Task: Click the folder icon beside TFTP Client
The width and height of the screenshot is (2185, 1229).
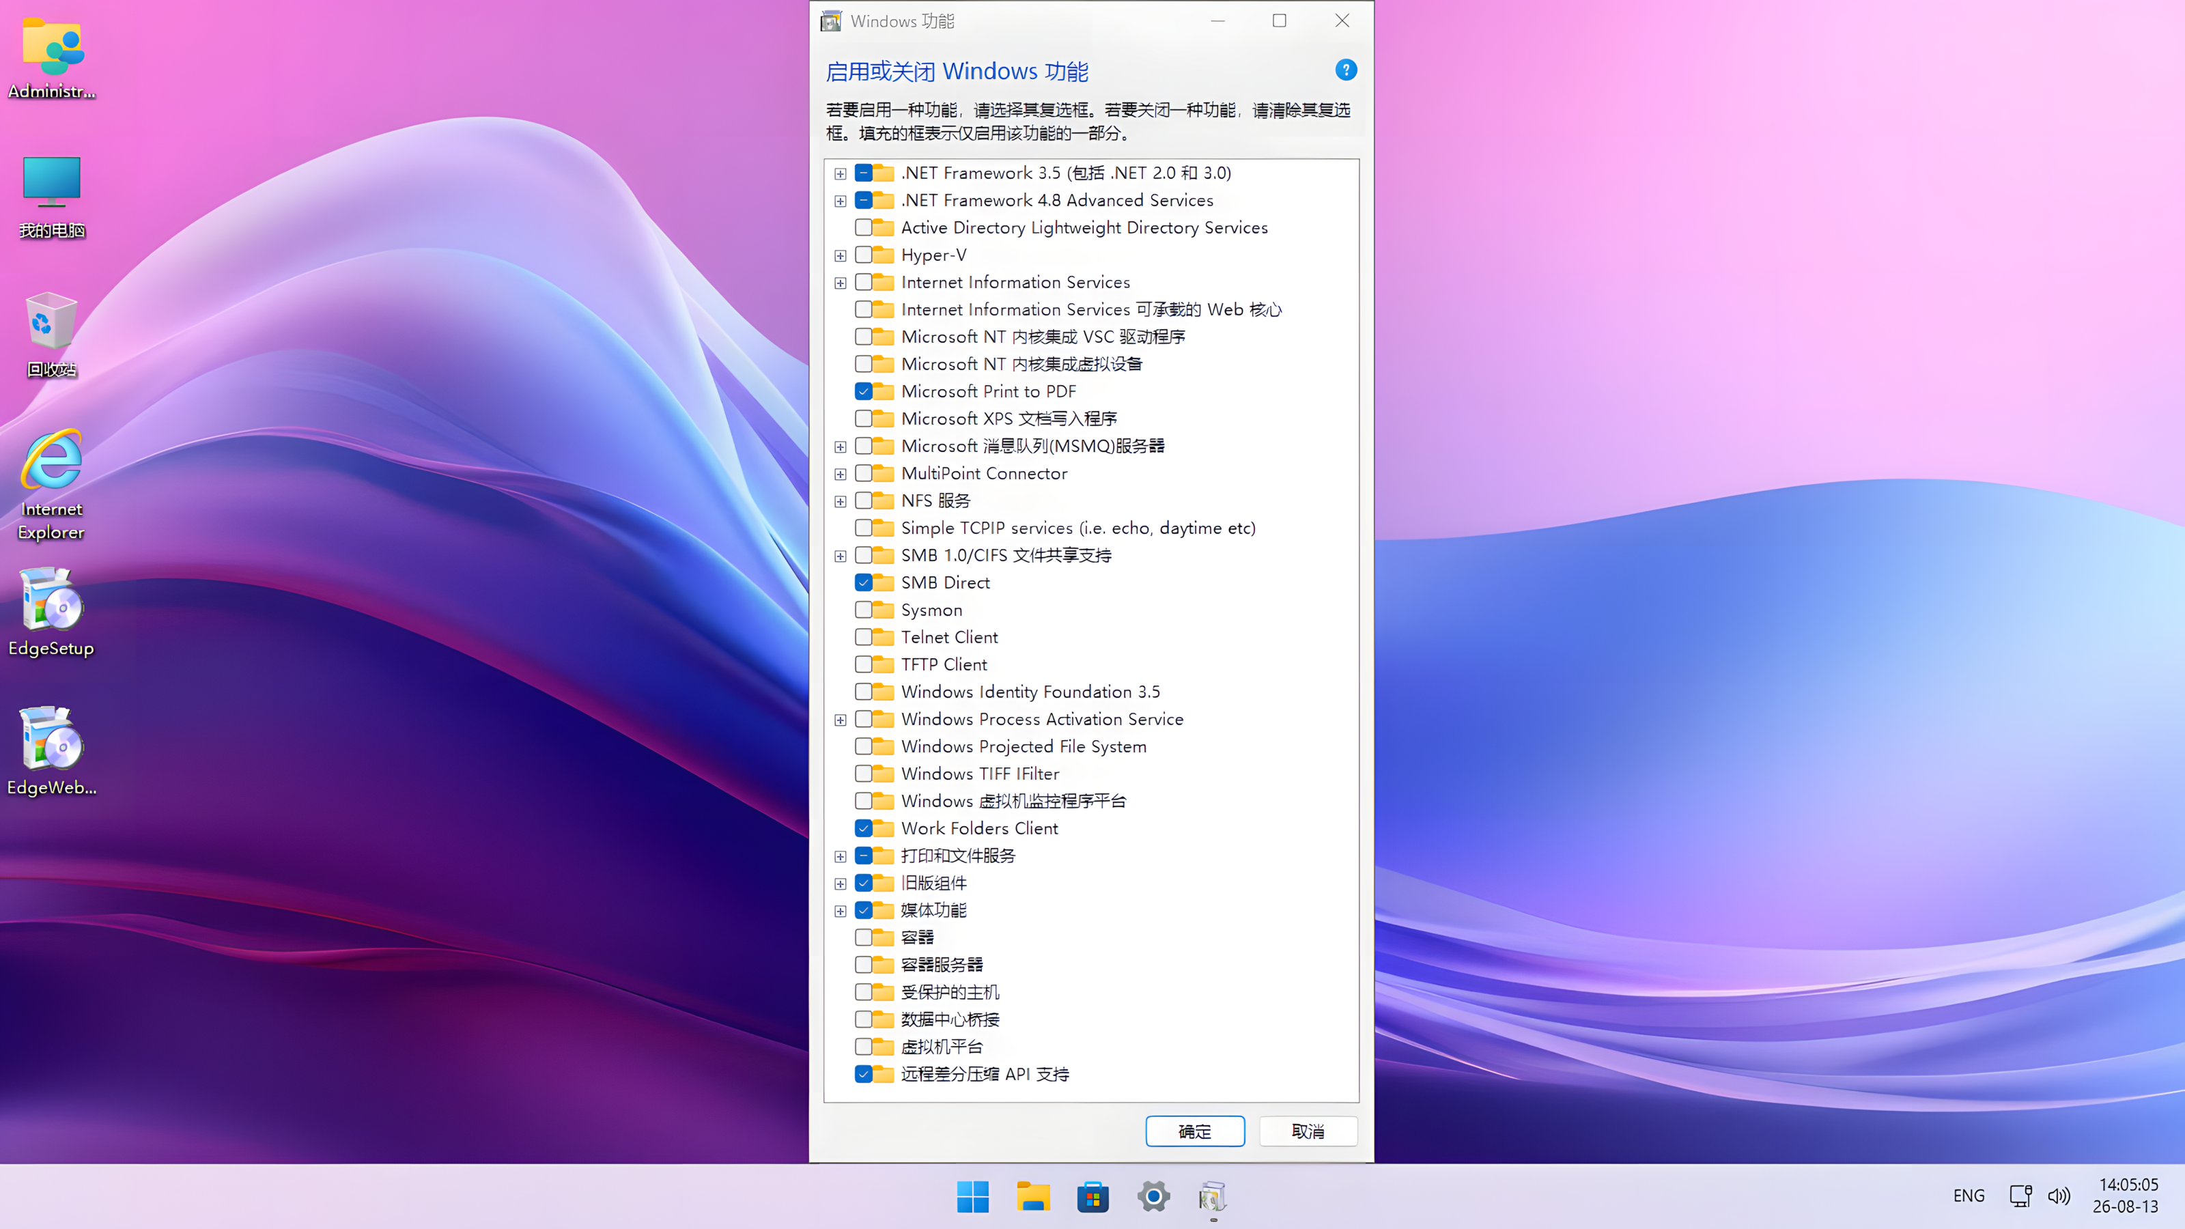Action: tap(884, 664)
